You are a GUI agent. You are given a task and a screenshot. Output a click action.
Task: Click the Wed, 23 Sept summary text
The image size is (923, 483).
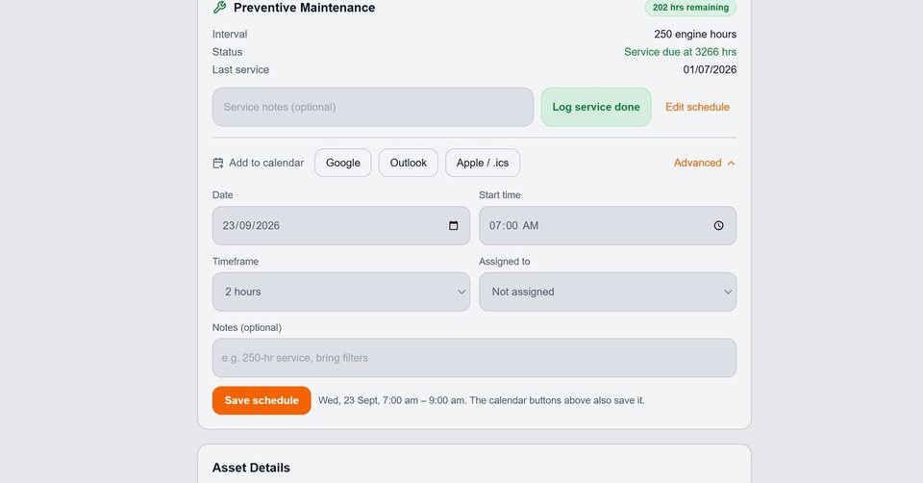[x=482, y=400]
